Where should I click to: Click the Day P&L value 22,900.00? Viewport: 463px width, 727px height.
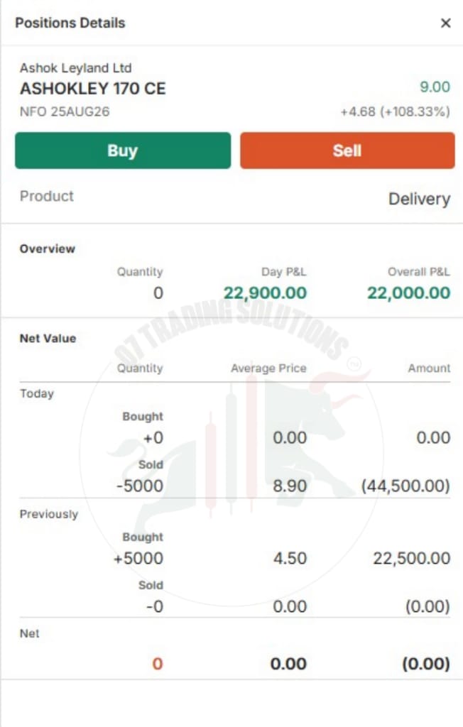point(265,293)
